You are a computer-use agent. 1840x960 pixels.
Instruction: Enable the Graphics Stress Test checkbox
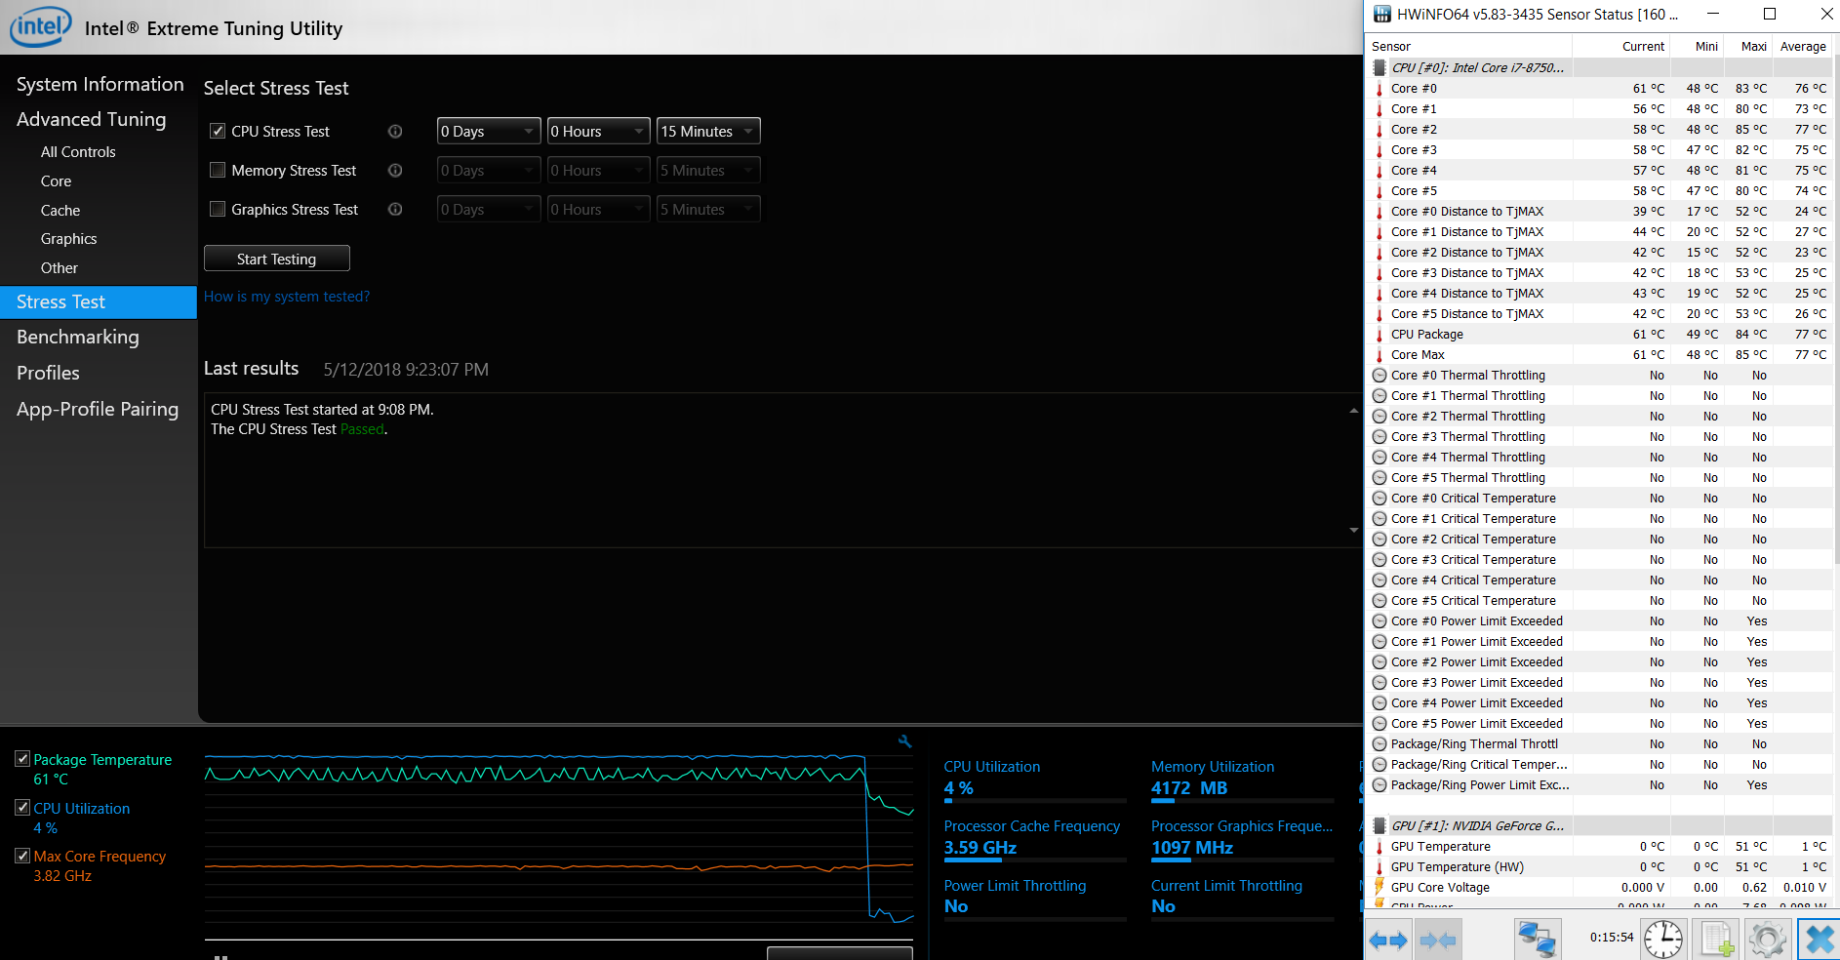pyautogui.click(x=218, y=209)
